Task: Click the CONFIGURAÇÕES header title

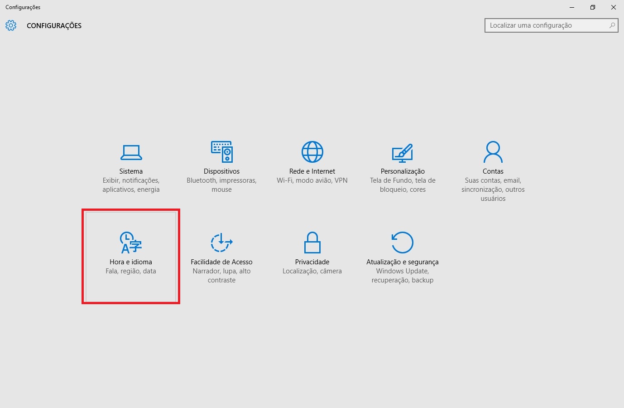Action: (54, 26)
